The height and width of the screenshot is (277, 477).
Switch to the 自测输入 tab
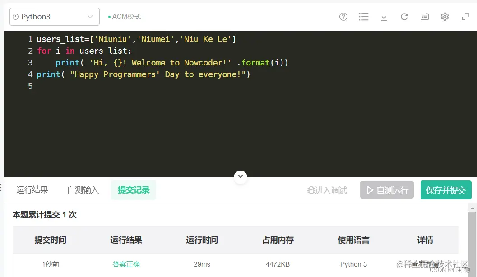point(83,190)
